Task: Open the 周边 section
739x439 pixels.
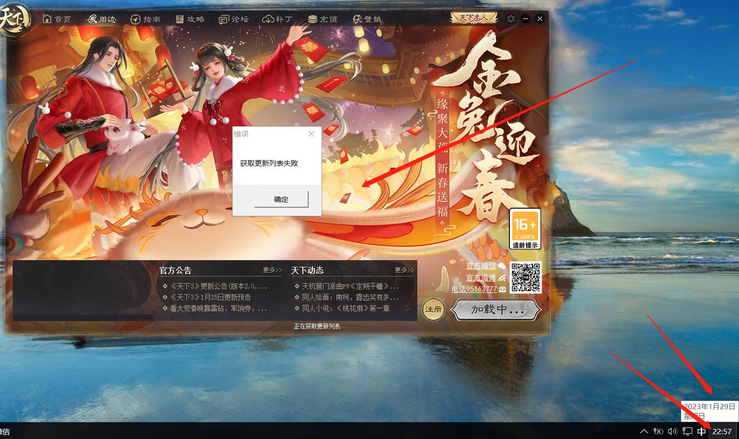Action: point(102,19)
